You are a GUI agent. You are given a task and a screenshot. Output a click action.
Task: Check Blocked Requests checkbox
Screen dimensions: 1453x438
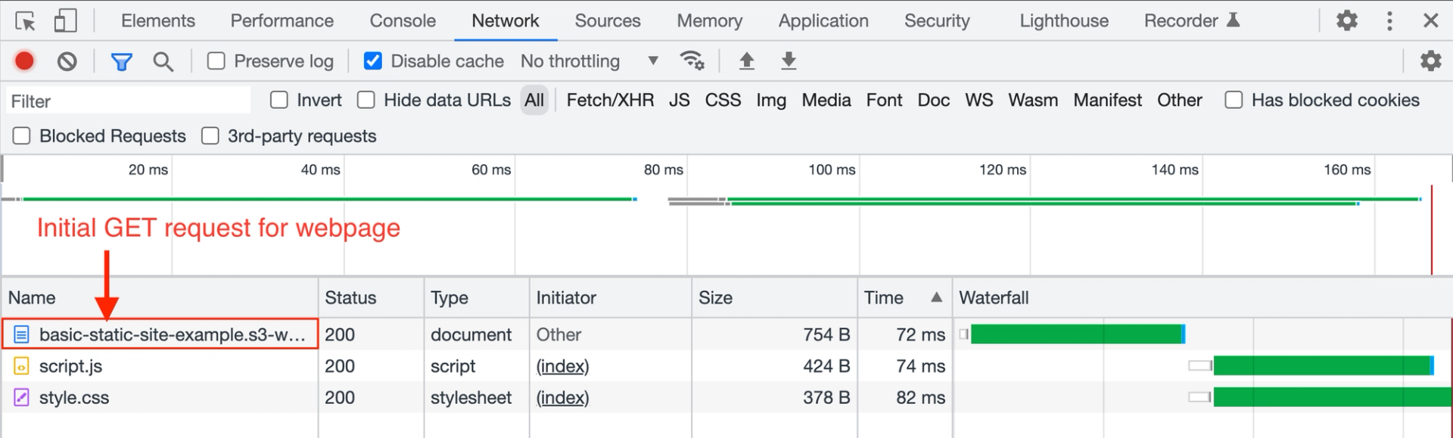[x=22, y=135]
